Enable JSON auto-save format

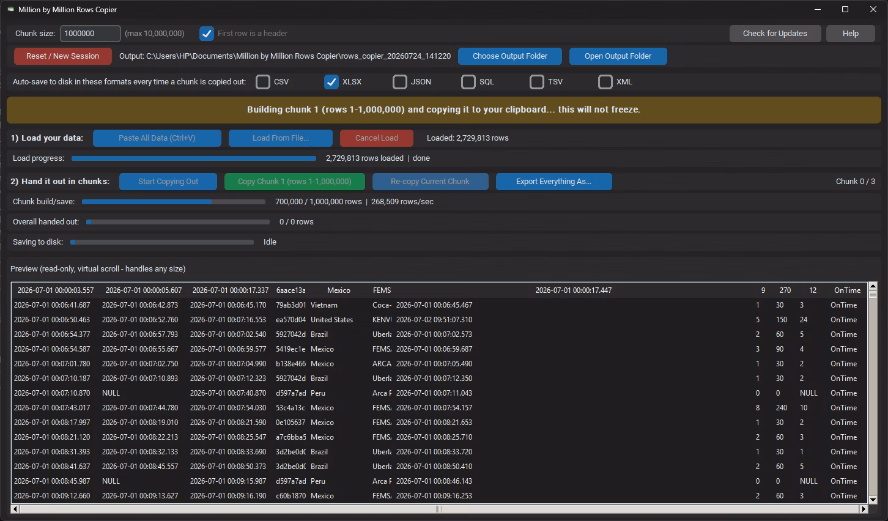400,82
